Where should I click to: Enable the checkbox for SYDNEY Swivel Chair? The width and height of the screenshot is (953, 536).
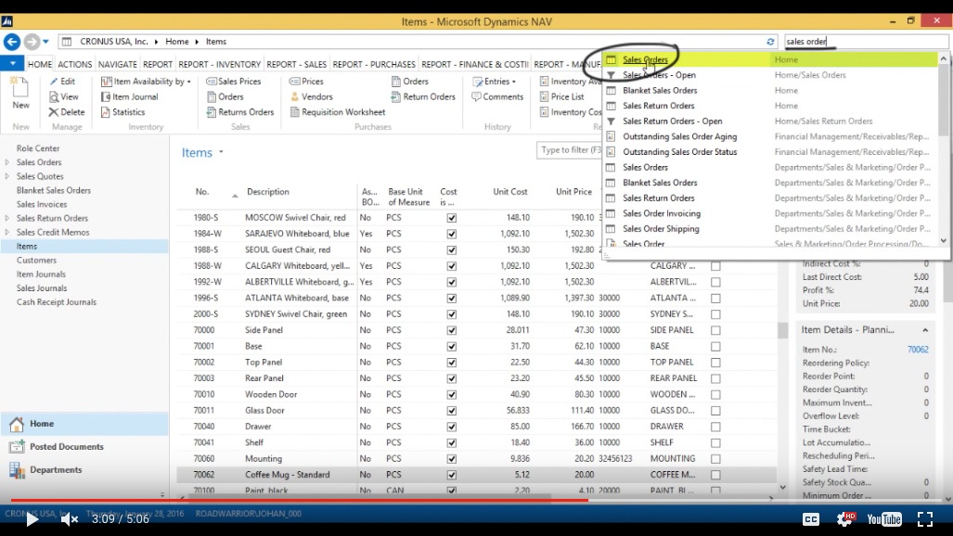(x=451, y=313)
